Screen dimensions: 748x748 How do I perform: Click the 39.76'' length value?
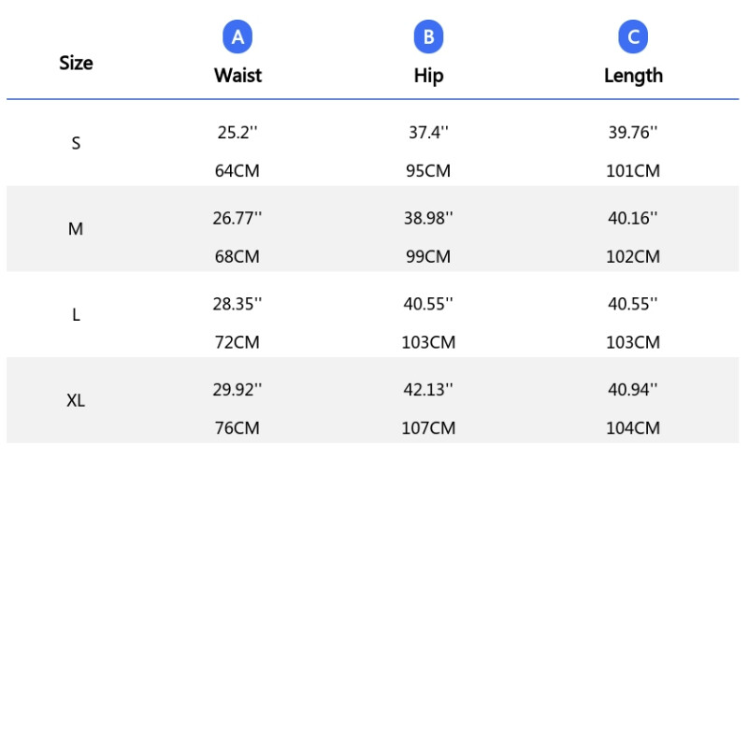pos(633,133)
